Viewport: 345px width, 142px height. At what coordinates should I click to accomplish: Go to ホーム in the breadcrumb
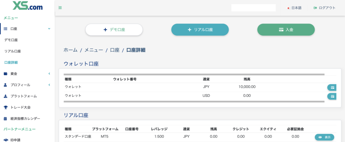pyautogui.click(x=70, y=50)
